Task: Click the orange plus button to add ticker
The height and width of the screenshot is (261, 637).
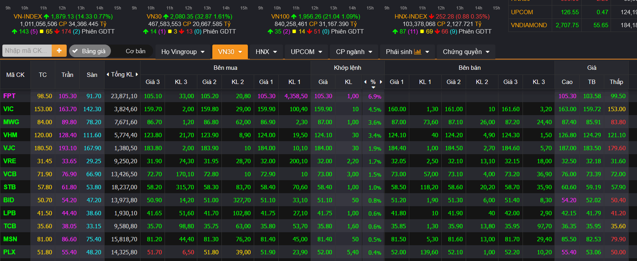Action: point(59,50)
